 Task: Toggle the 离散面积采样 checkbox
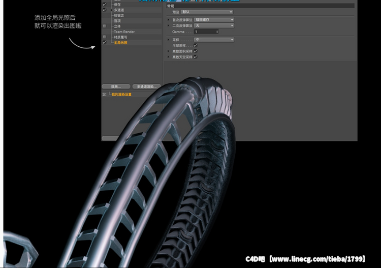196,51
